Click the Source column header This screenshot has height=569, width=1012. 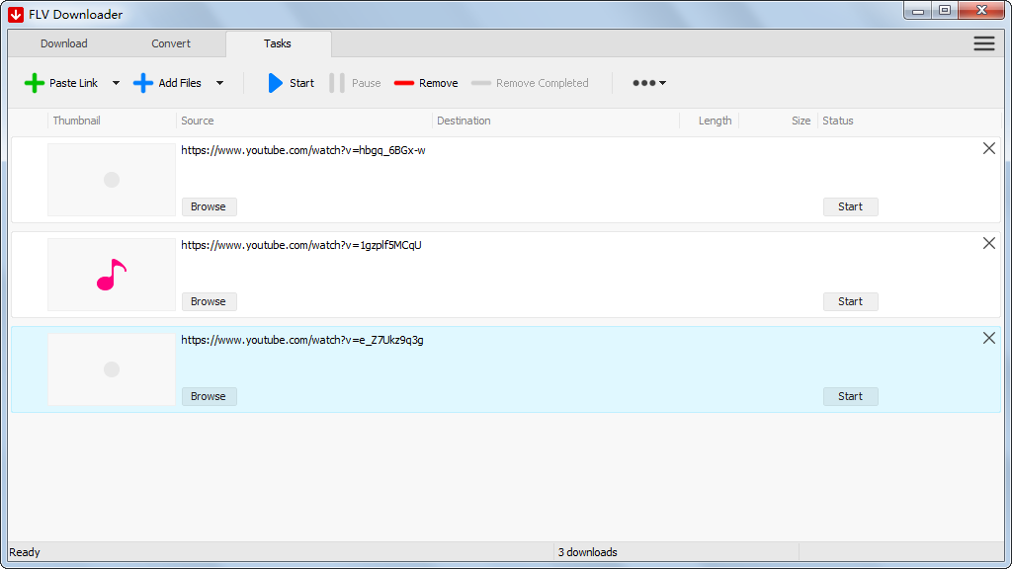coord(198,121)
